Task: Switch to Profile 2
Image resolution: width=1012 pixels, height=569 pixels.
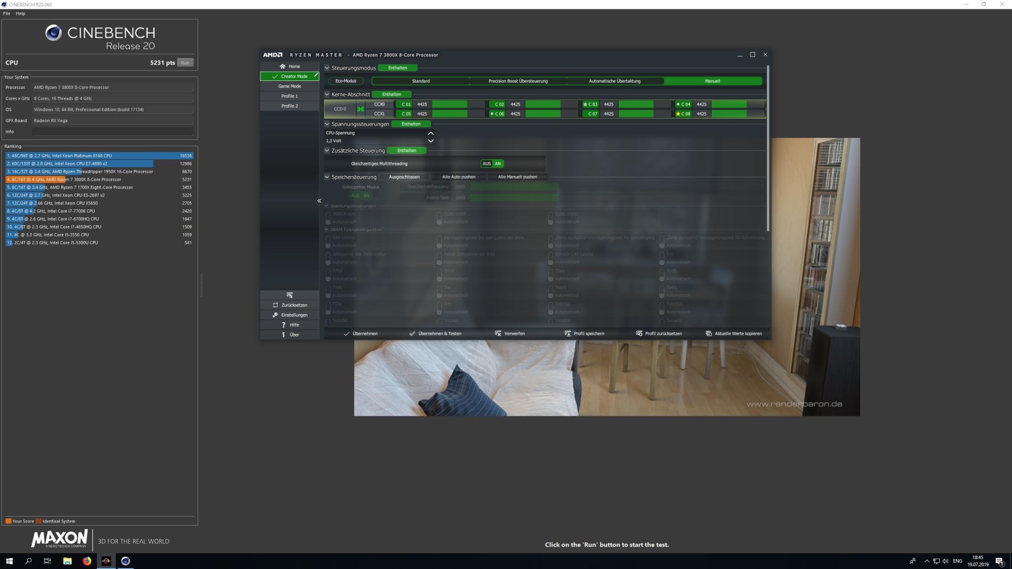Action: click(x=290, y=106)
